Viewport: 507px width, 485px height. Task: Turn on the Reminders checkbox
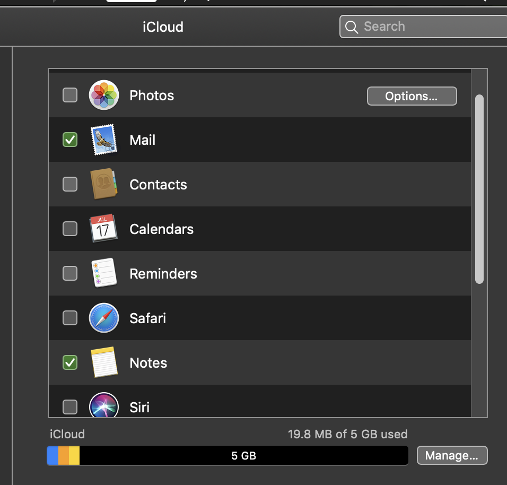[70, 273]
